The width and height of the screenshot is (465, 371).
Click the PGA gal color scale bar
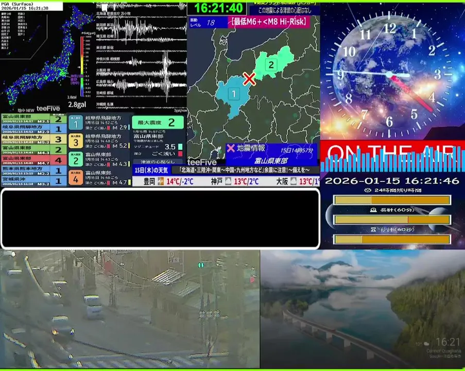82,66
